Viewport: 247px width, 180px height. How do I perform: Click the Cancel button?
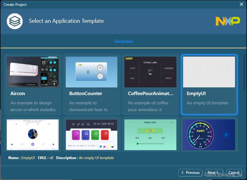[x=234, y=173]
